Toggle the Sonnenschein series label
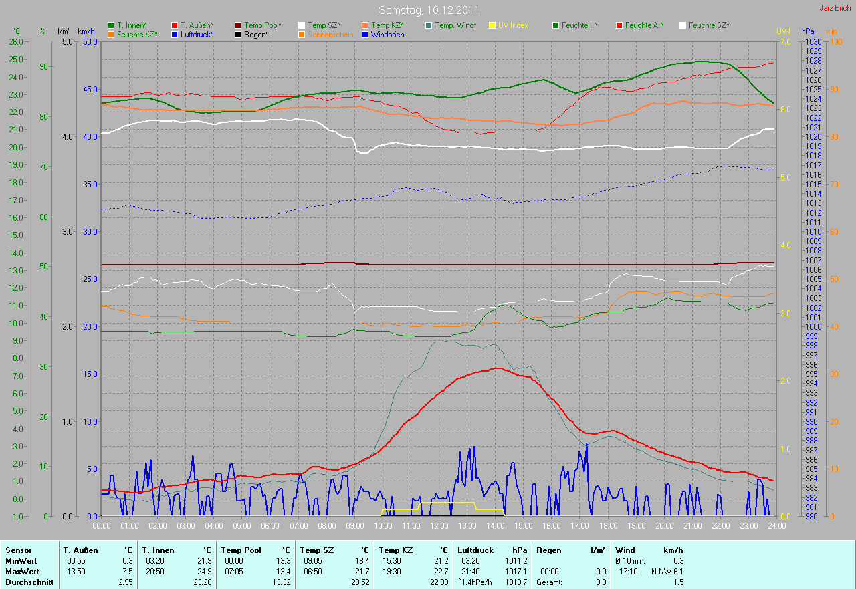Screen dimensions: 856x589 coord(330,35)
